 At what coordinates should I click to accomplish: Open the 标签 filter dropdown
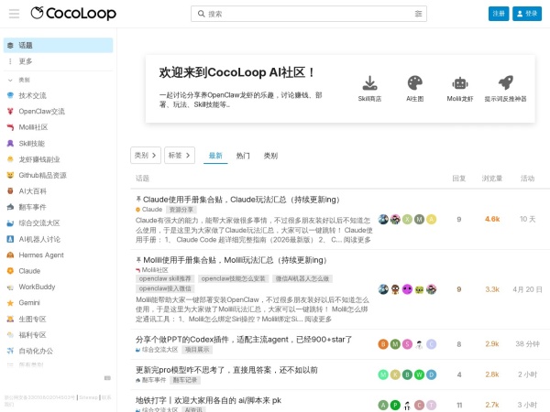click(x=180, y=156)
